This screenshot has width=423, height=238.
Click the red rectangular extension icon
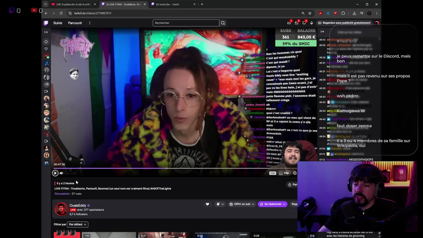(335, 13)
